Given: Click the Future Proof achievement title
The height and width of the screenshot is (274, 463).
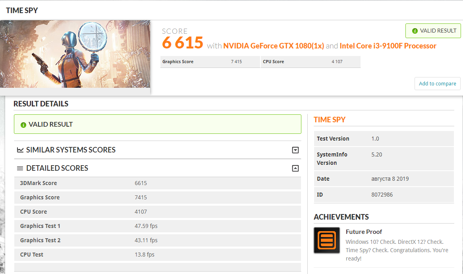Looking at the screenshot, I should click(364, 232).
